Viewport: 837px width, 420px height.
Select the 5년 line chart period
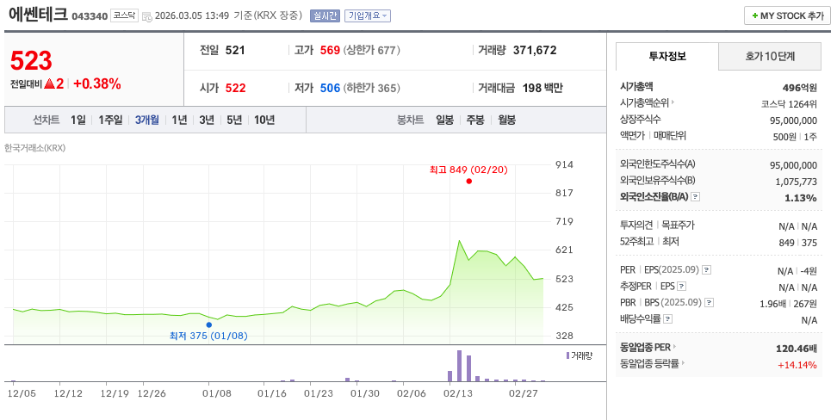click(234, 120)
